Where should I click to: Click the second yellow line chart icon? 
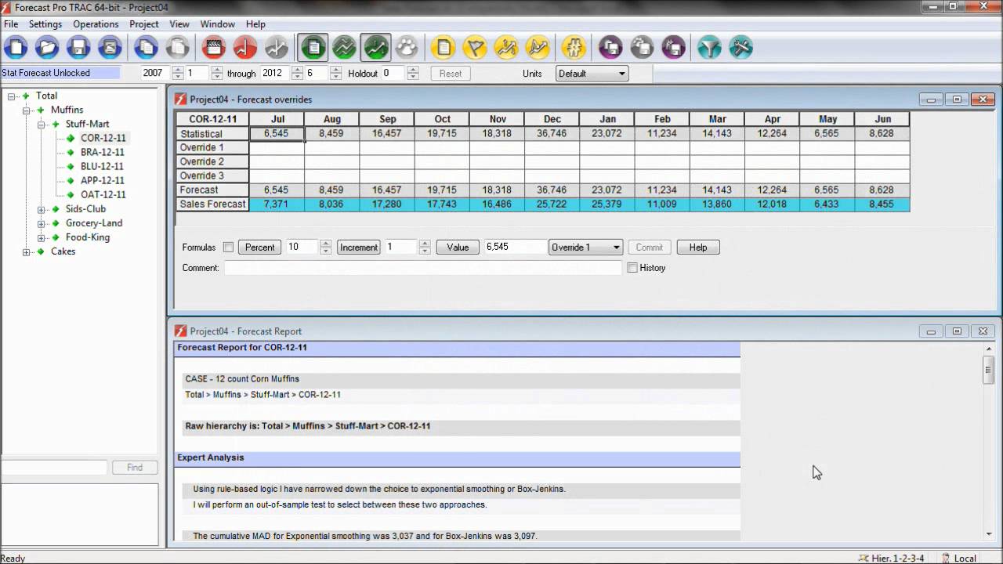538,48
